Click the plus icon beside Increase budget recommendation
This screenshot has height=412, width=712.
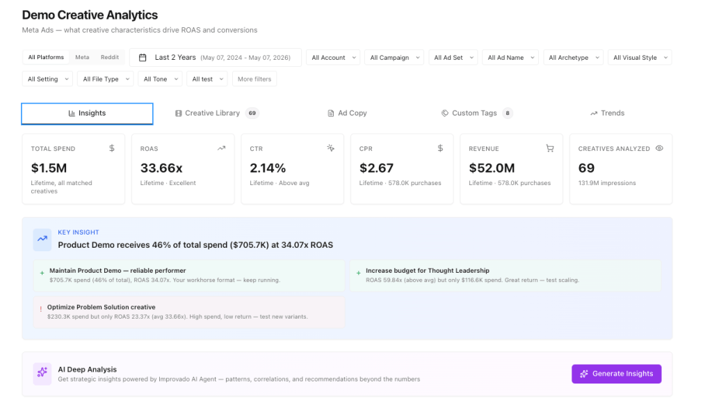(358, 273)
